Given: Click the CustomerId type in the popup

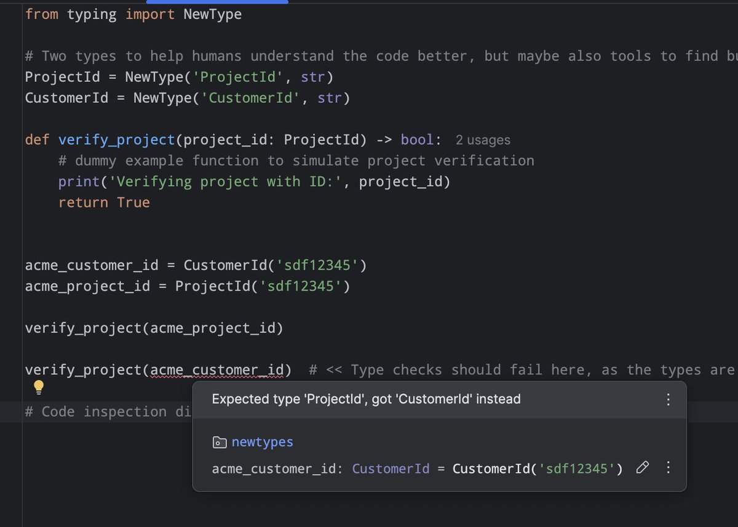Looking at the screenshot, I should point(391,469).
